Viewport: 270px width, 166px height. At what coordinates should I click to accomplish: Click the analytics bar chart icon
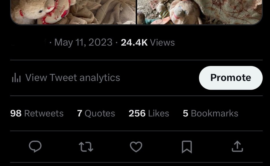(16, 78)
